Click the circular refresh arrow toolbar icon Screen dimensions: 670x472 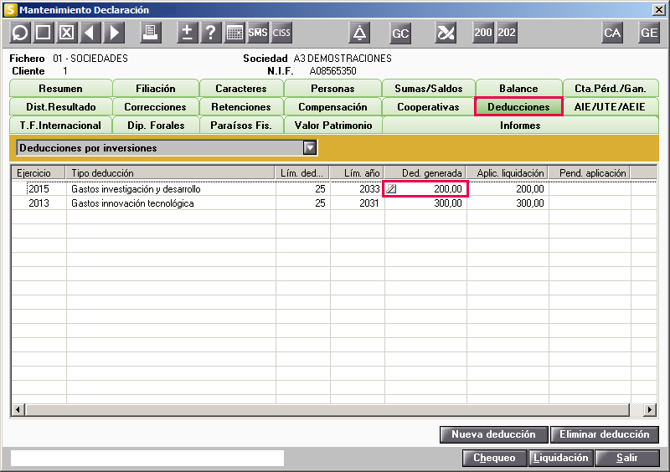tap(19, 33)
